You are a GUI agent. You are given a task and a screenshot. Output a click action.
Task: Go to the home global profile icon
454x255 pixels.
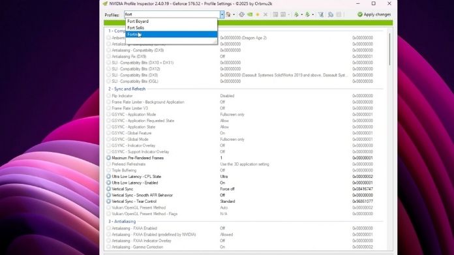228,14
